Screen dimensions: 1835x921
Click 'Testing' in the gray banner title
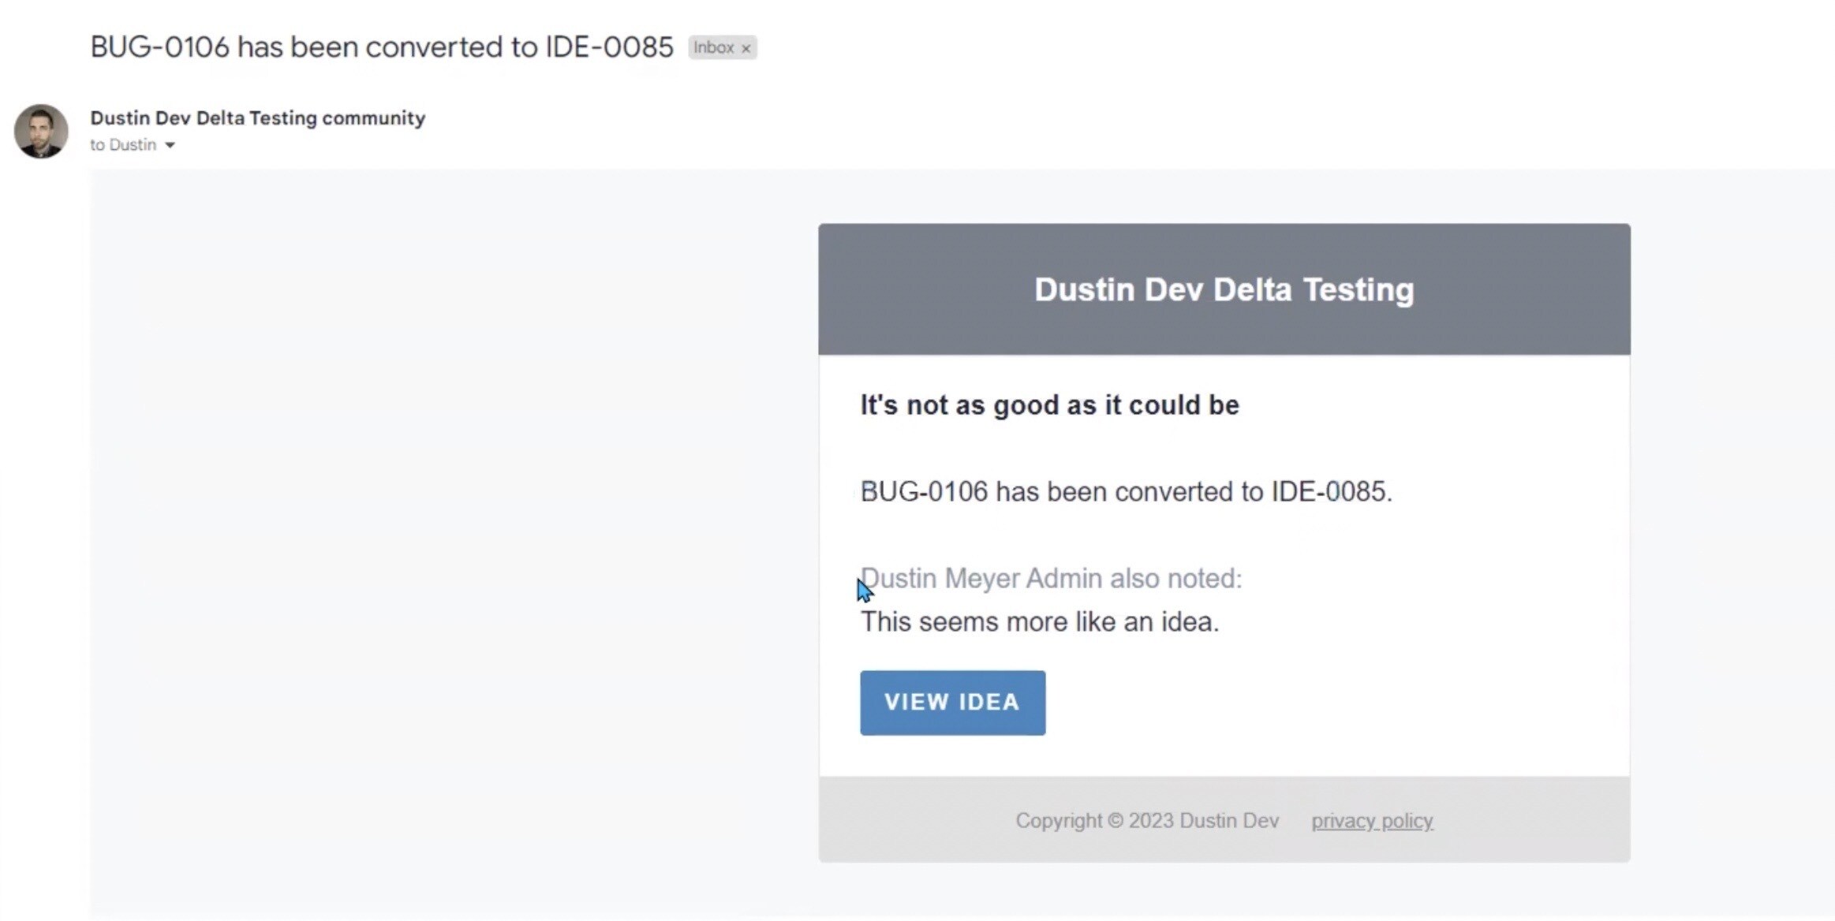point(1358,289)
